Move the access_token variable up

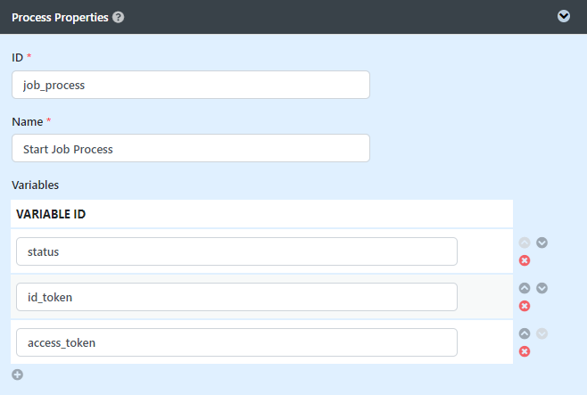[525, 333]
